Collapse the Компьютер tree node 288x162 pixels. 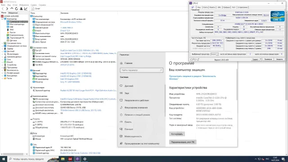click(x=2, y=19)
